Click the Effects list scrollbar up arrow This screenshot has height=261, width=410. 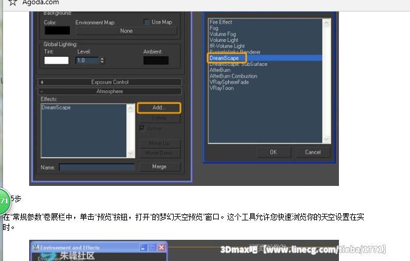pyautogui.click(x=131, y=108)
